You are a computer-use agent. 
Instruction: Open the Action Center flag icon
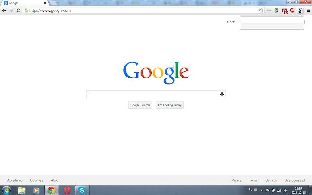coord(268,191)
